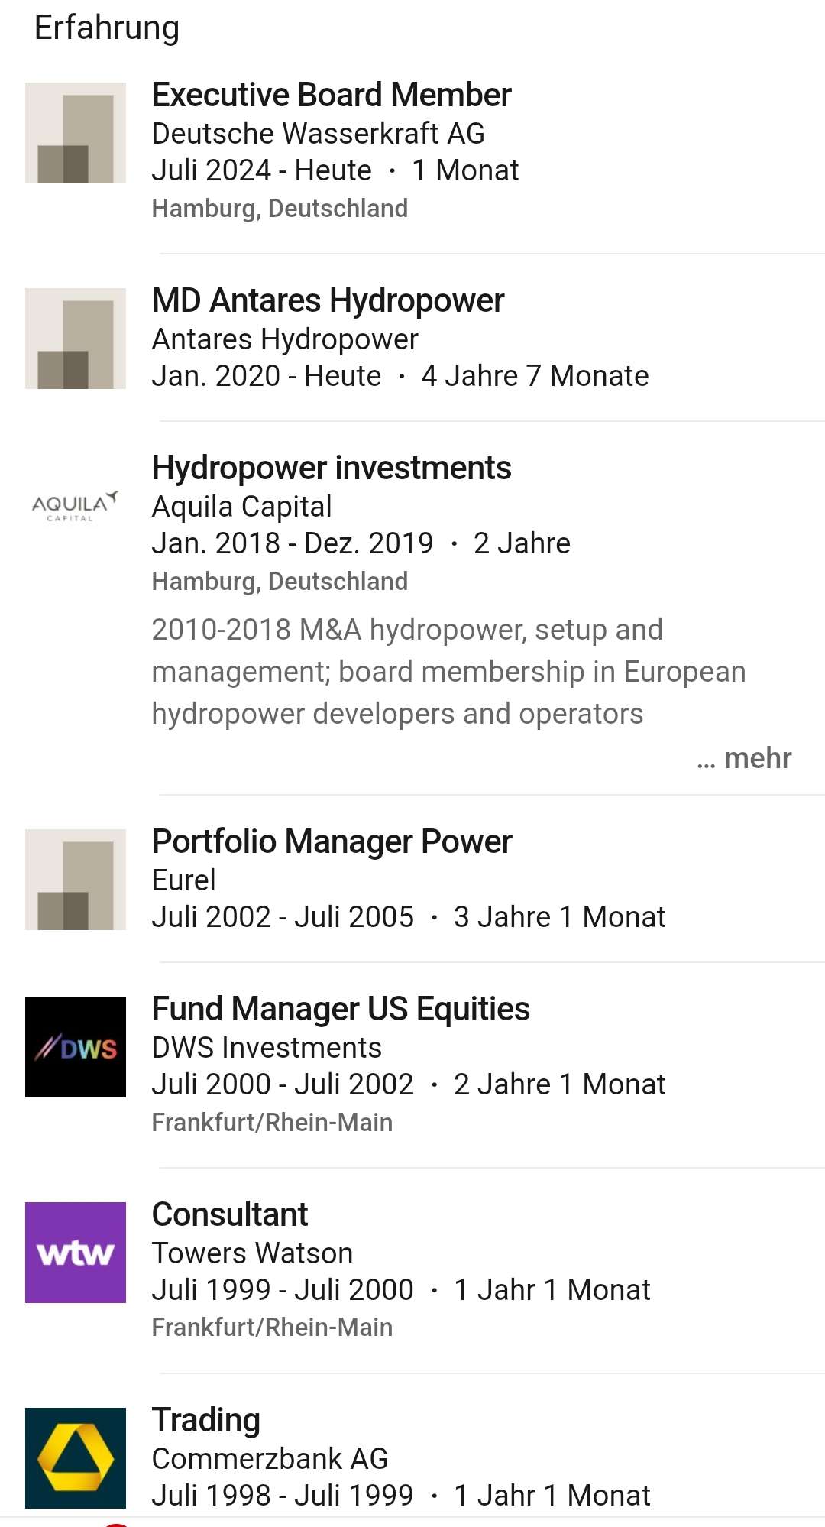Open the Deutsche Wasserkraft AG company logo
This screenshot has width=825, height=1527.
click(x=75, y=133)
